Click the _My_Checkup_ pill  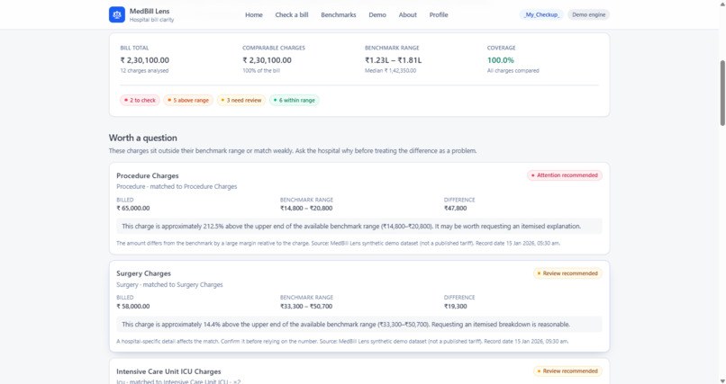541,14
